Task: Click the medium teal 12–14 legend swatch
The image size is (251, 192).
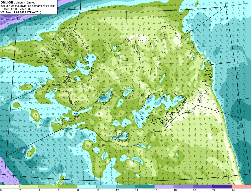Action: [125, 187]
